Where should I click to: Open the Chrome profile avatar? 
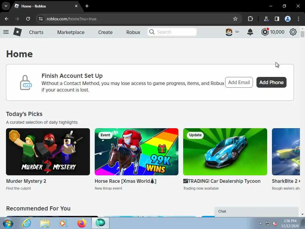pos(288,19)
